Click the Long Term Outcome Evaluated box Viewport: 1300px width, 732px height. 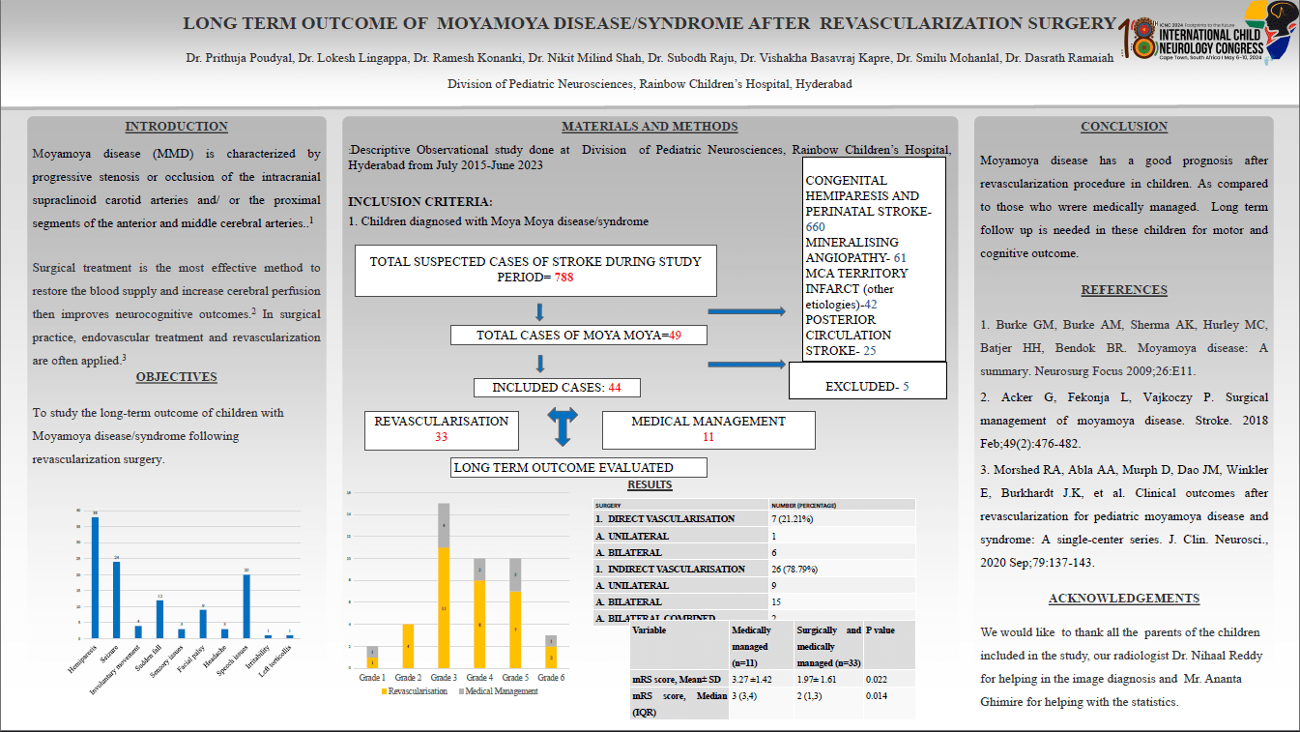[579, 468]
